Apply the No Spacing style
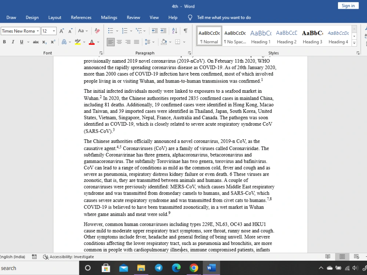The width and height of the screenshot is (367, 275). pyautogui.click(x=235, y=36)
